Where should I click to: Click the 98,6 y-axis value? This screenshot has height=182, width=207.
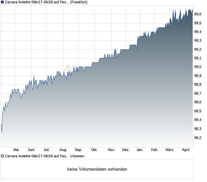198,102
